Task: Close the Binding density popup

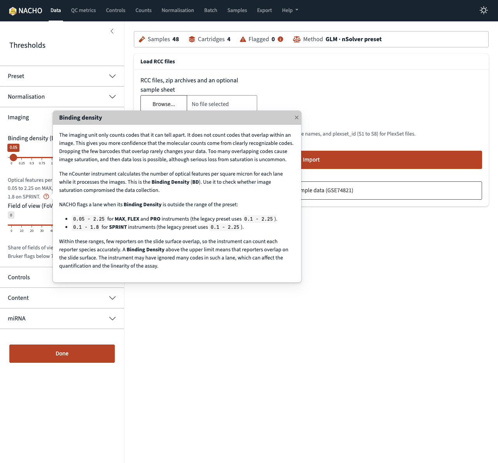Action: click(296, 118)
